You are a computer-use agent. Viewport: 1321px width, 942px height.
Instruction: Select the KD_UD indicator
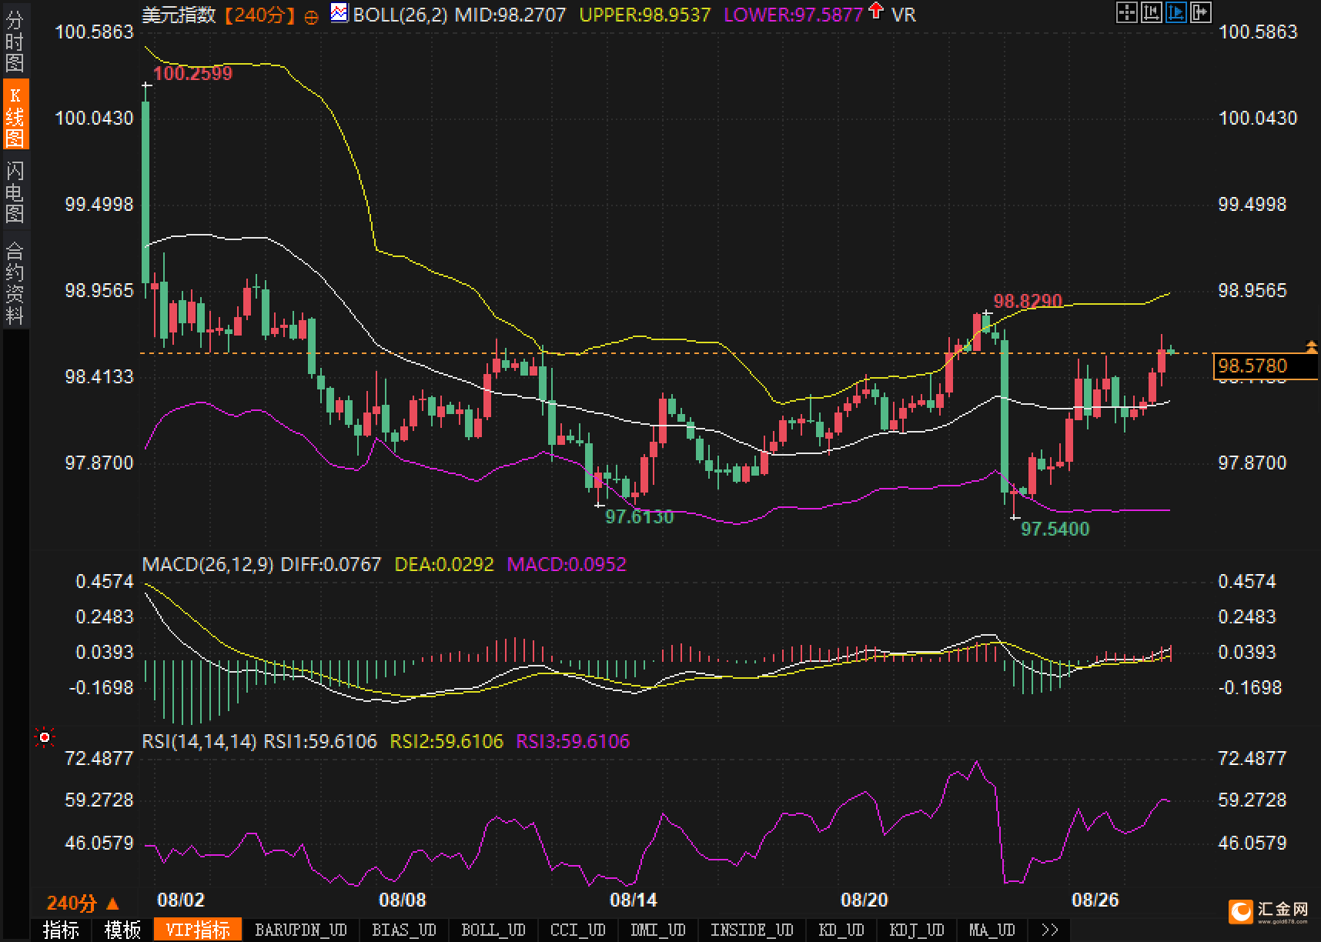(x=841, y=930)
